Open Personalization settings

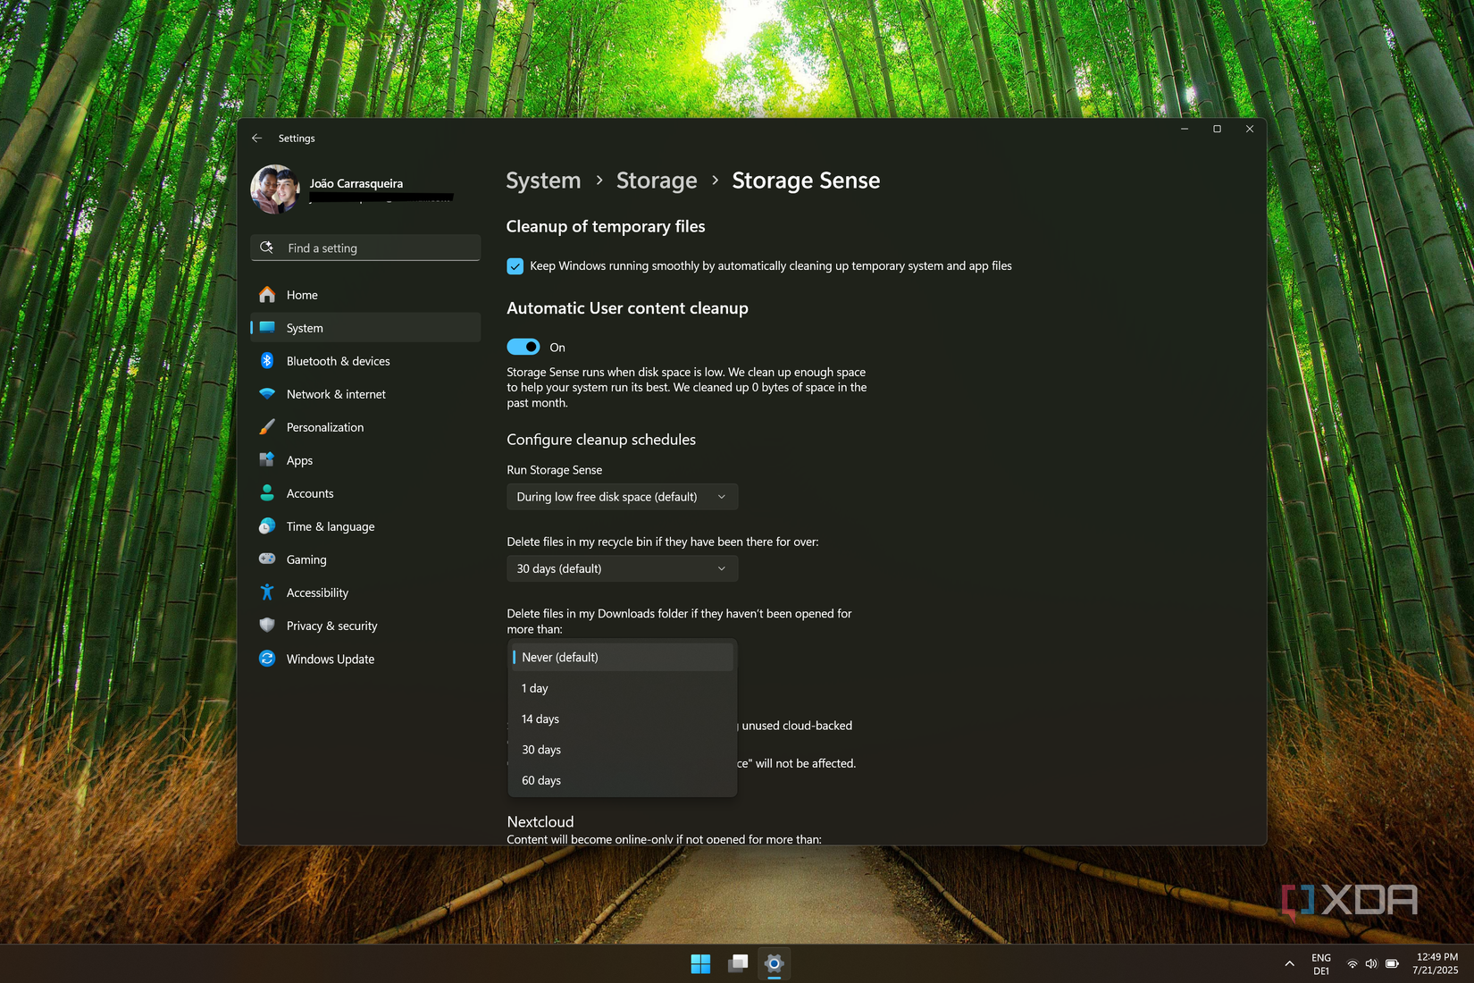tap(324, 427)
